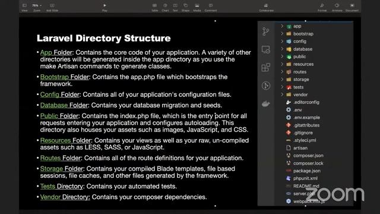This screenshot has height=214, width=380.
Task: Open the .gitignore file
Action: (303, 133)
